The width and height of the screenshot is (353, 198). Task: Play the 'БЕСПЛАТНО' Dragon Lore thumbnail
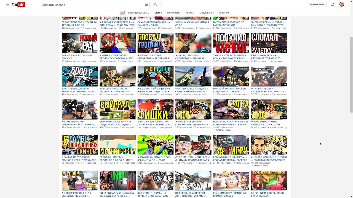coord(156,76)
